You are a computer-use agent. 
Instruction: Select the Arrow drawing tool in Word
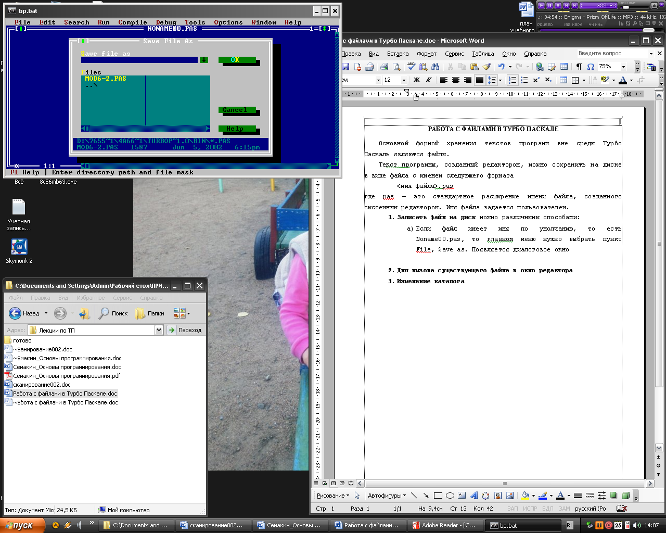426,496
